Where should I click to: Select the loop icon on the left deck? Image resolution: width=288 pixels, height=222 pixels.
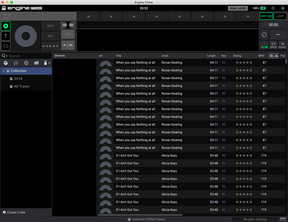point(6,46)
